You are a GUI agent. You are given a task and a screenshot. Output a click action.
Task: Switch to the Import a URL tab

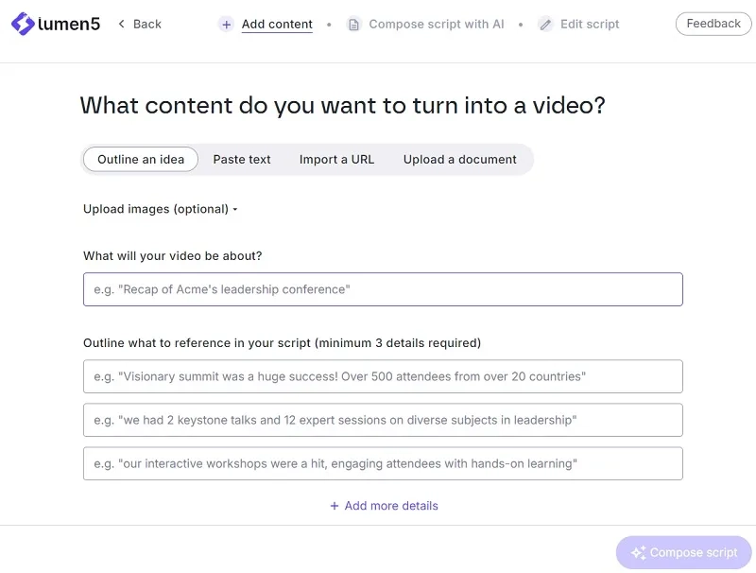click(x=336, y=159)
